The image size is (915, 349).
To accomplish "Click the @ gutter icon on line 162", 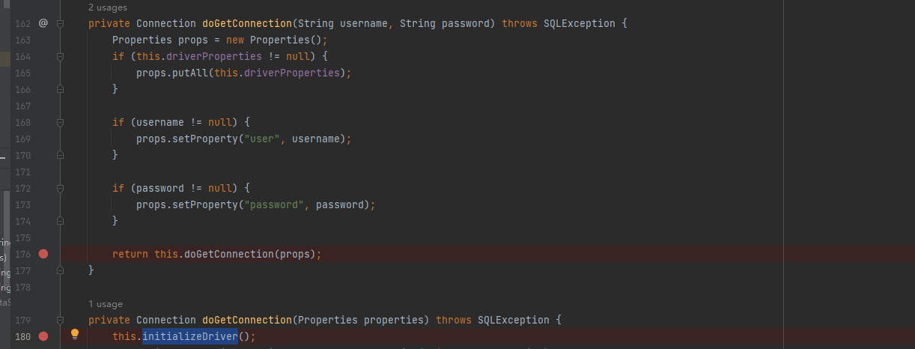I will pos(43,23).
